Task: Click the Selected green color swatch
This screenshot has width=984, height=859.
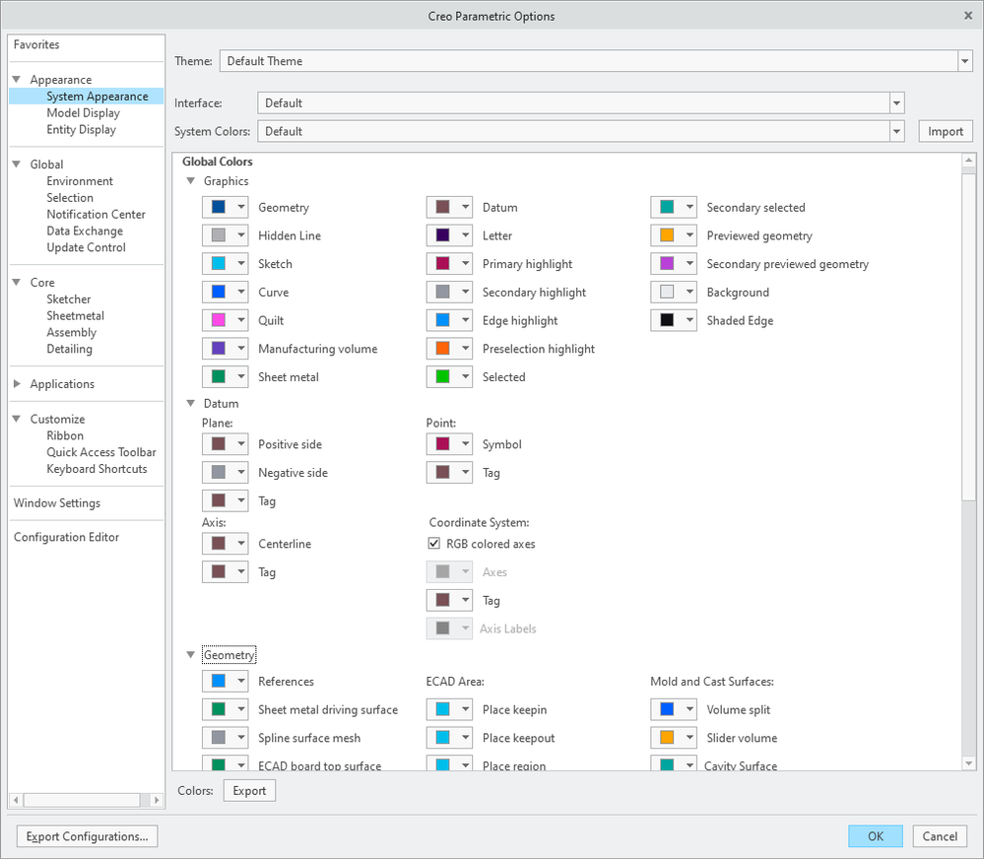Action: point(442,377)
